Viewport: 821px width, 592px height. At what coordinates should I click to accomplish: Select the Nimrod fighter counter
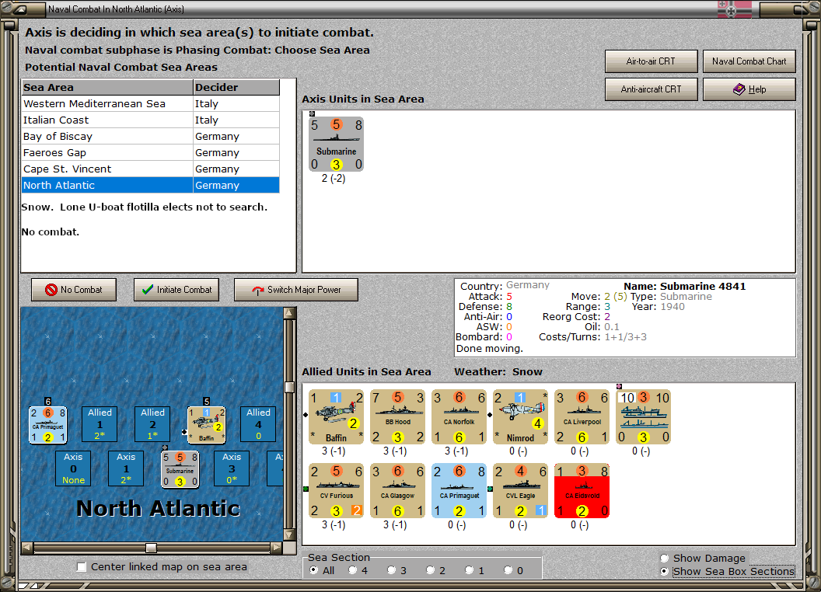520,416
